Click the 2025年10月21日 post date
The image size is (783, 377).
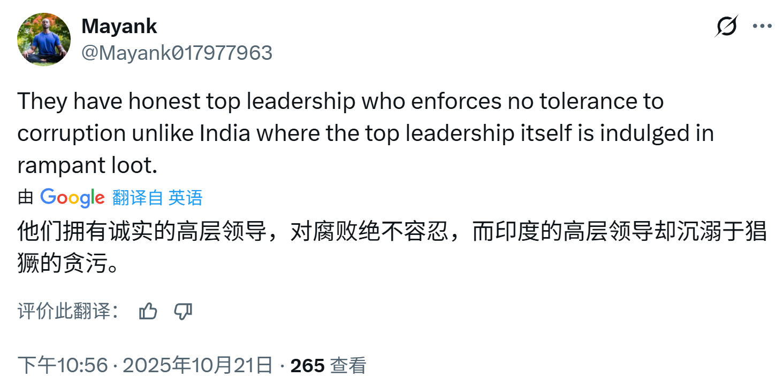(198, 365)
